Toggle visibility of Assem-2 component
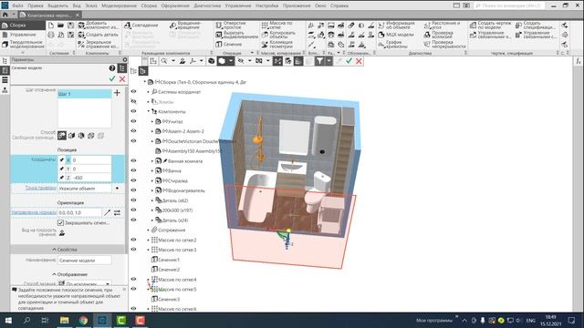 click(133, 131)
